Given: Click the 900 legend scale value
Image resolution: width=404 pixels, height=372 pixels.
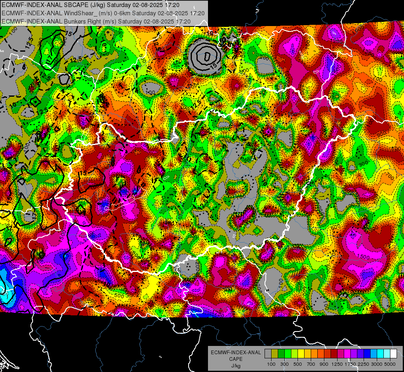Looking at the screenshot, I should 324,364.
